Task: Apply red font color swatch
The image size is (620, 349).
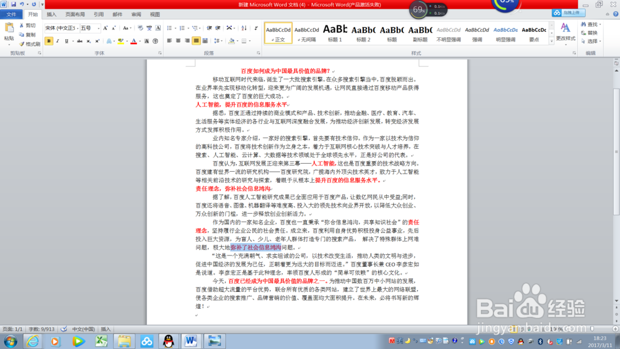Action: [134, 41]
